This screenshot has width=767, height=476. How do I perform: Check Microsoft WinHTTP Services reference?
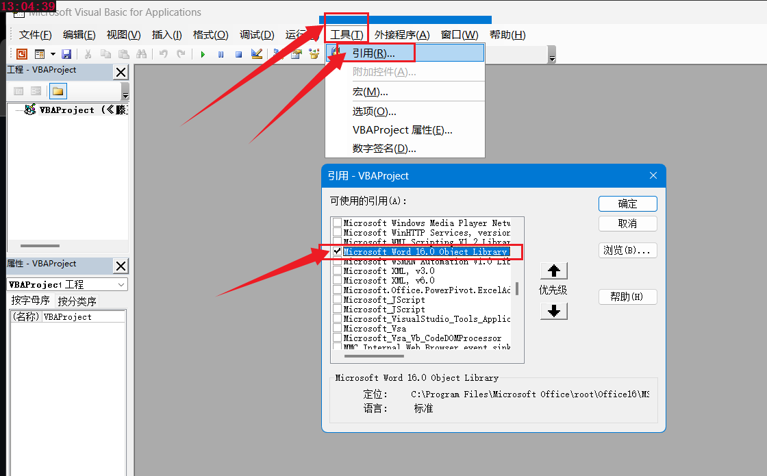[337, 232]
